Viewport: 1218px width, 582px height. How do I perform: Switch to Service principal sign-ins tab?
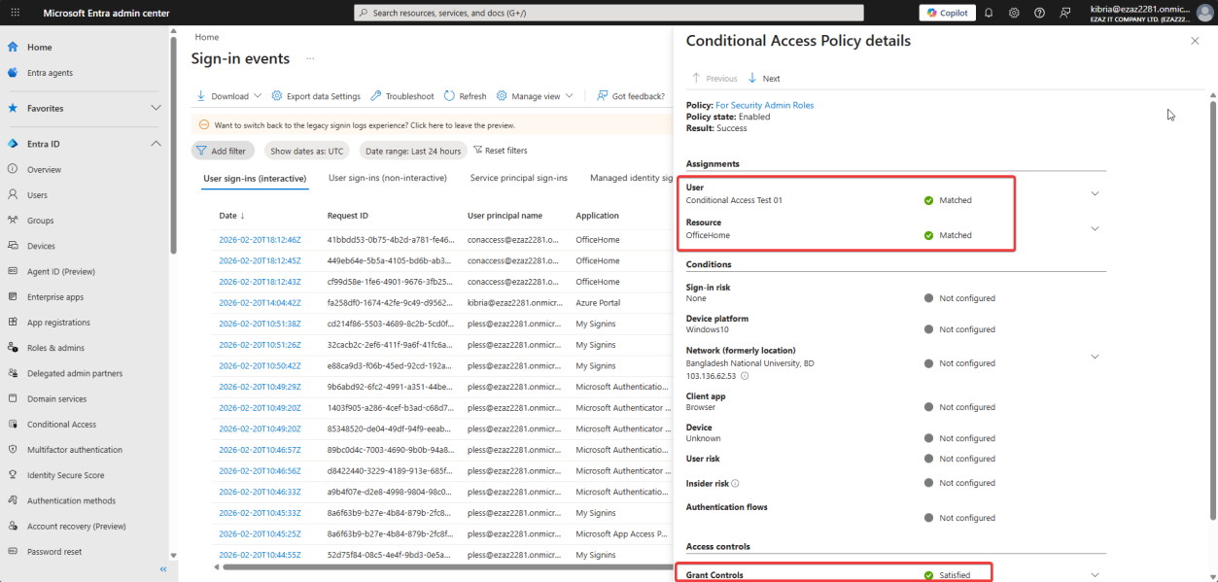(x=519, y=178)
